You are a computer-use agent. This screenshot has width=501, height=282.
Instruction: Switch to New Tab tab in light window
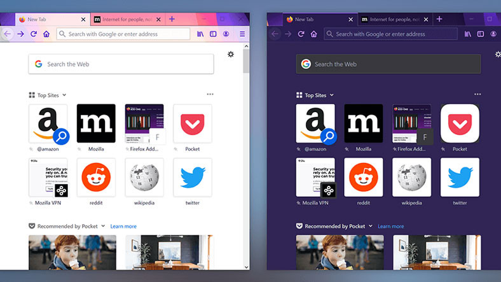(53, 20)
